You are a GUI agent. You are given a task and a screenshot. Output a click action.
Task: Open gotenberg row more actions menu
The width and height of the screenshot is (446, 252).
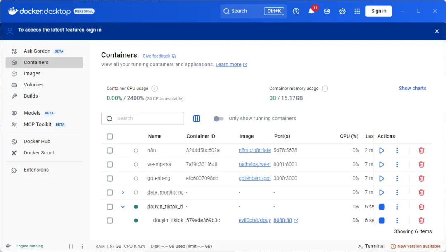click(397, 179)
